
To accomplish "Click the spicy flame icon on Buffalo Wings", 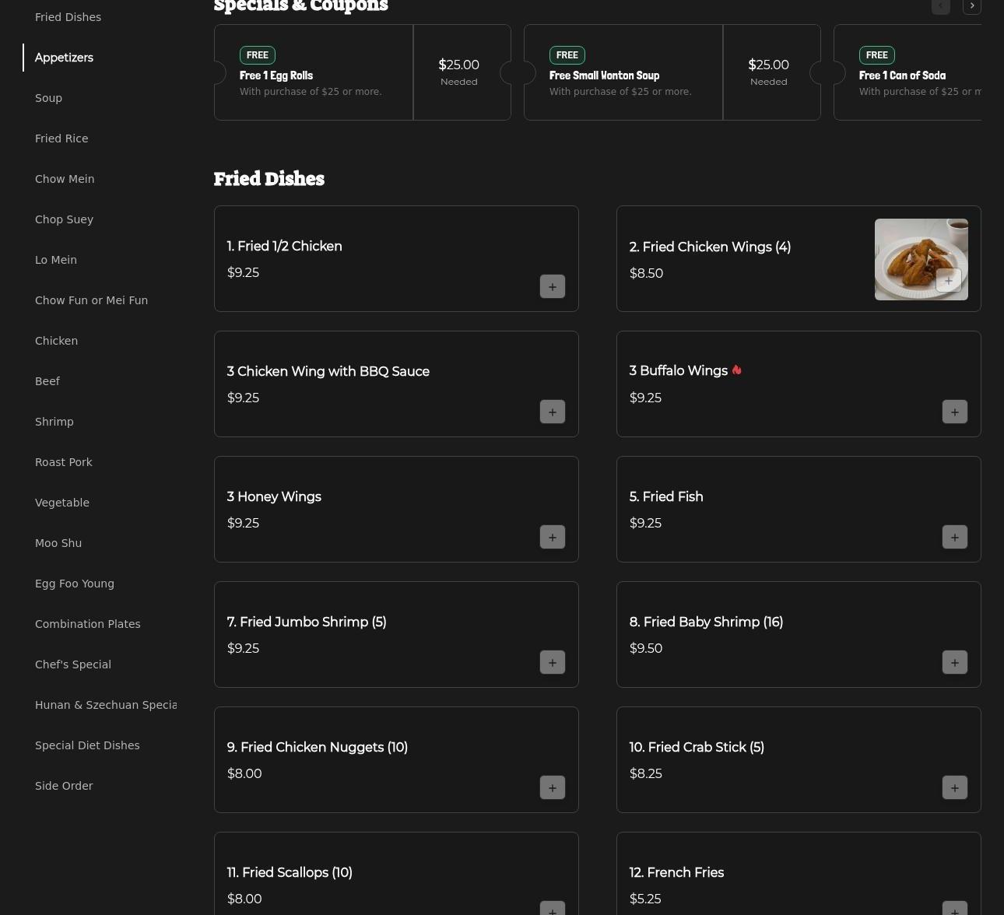I will (737, 370).
